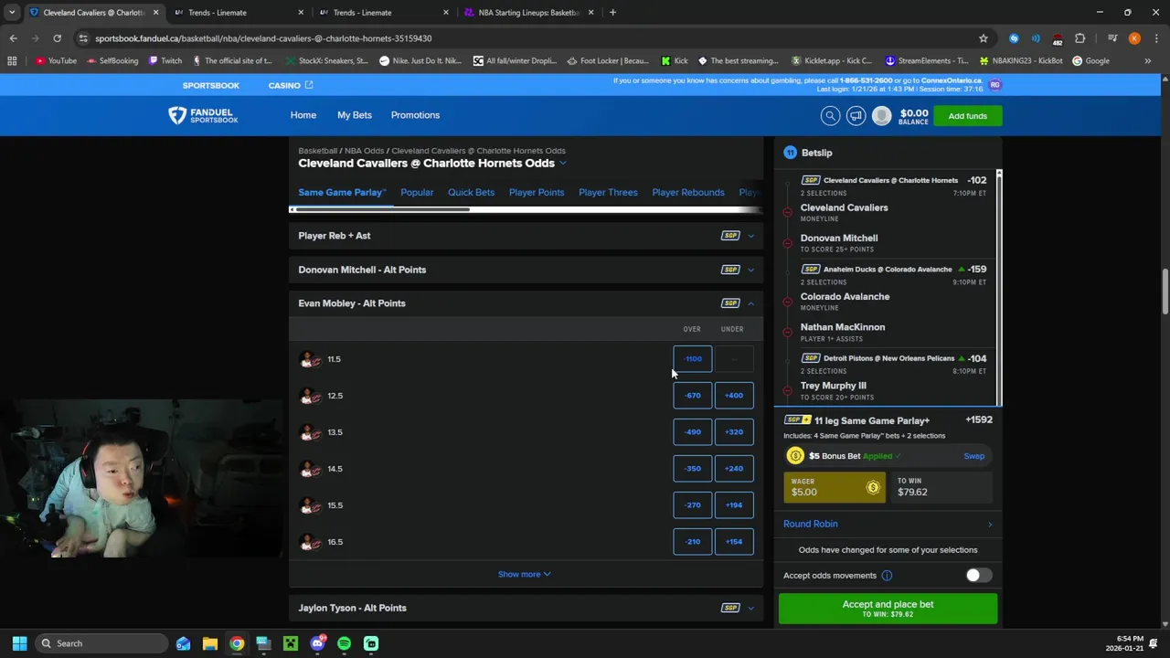Image resolution: width=1170 pixels, height=658 pixels.
Task: Open the promotions megaphone icon
Action: (856, 115)
